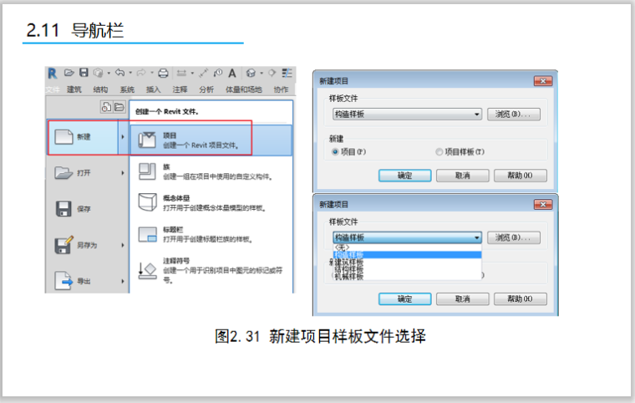
Task: Click the 项目 (Project) icon in new menu
Action: click(x=146, y=139)
